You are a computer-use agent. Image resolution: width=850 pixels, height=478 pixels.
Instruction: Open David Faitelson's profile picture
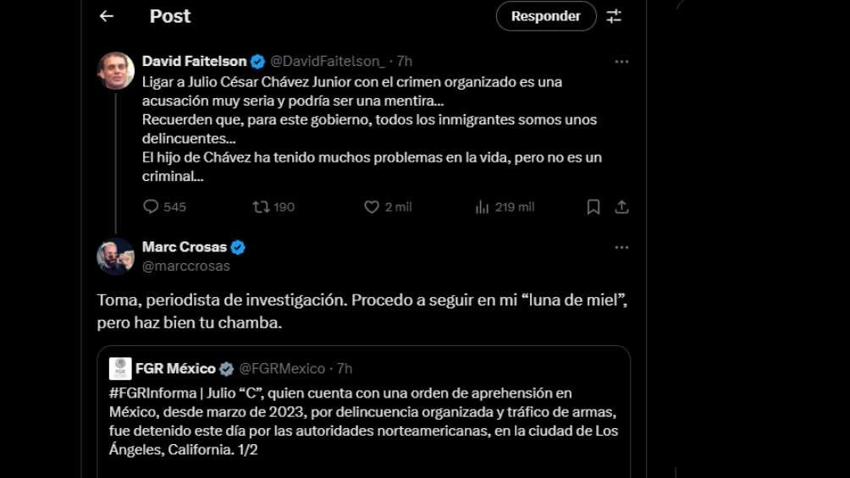pos(115,70)
